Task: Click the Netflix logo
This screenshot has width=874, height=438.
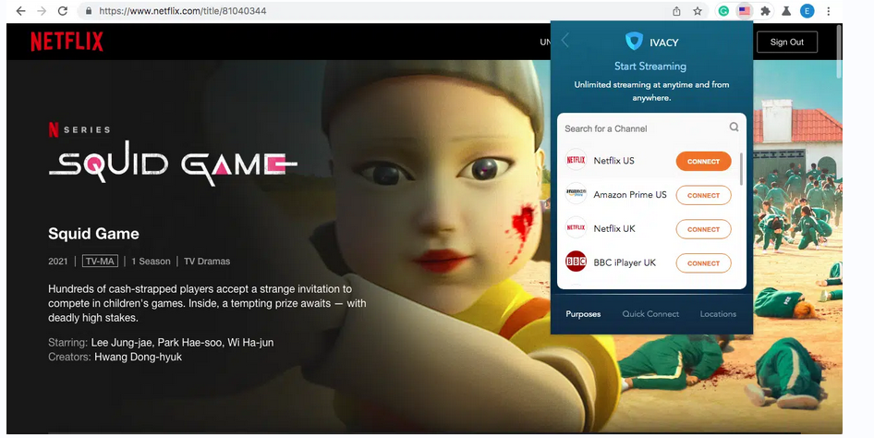Action: coord(67,42)
